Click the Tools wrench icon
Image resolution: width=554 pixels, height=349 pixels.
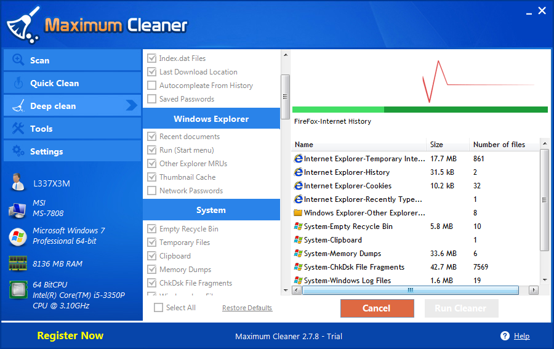18,128
